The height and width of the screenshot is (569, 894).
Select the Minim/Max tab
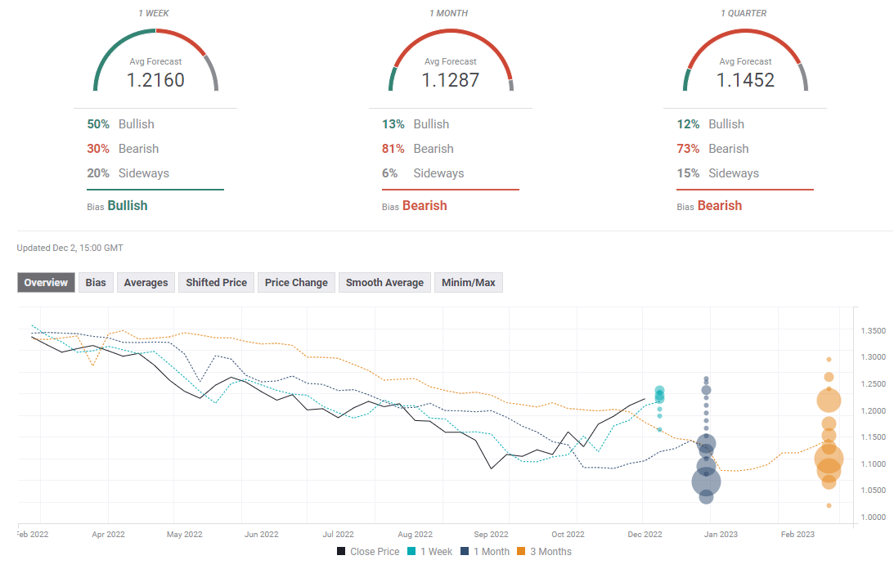pyautogui.click(x=469, y=283)
